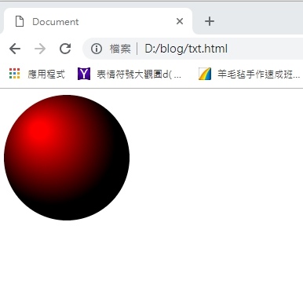Go back using the browser back arrow

click(x=15, y=49)
